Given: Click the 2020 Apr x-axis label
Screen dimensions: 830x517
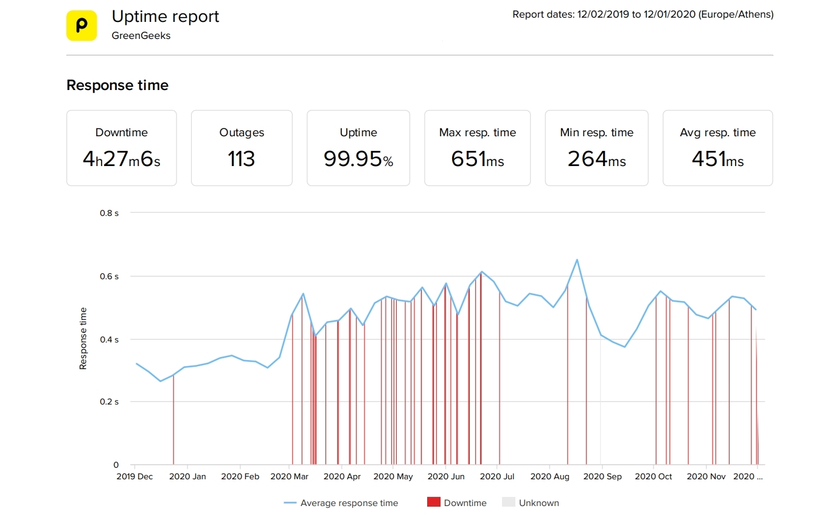Looking at the screenshot, I should [342, 477].
